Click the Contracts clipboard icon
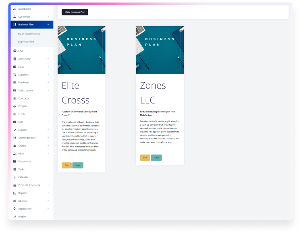The image size is (301, 234). click(15, 98)
